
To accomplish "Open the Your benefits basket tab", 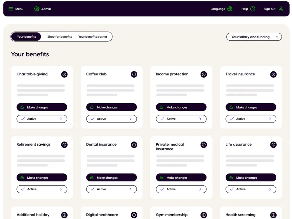I will [93, 37].
